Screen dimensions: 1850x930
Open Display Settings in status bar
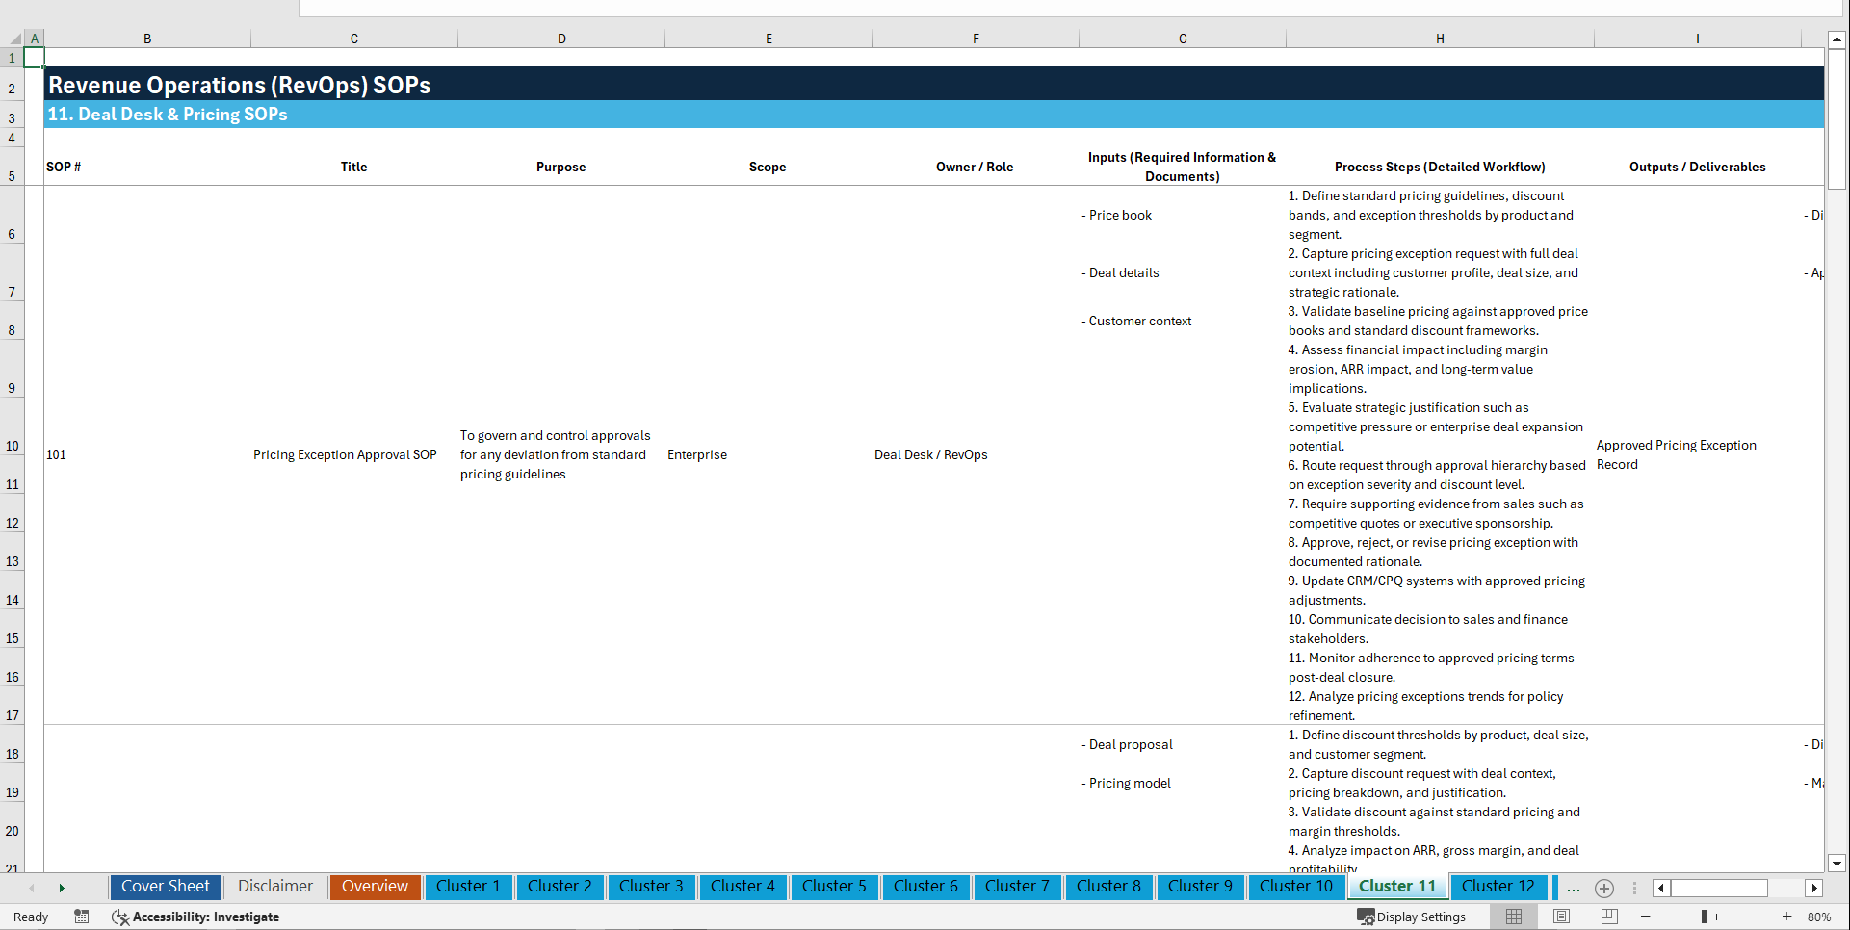coord(1412,917)
